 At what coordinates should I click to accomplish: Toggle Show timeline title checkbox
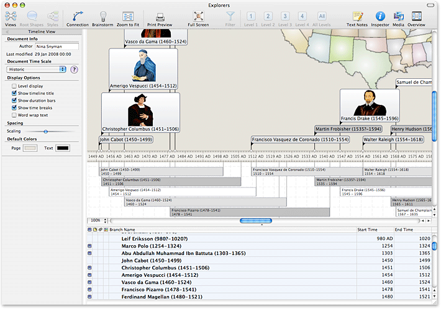coord(14,93)
